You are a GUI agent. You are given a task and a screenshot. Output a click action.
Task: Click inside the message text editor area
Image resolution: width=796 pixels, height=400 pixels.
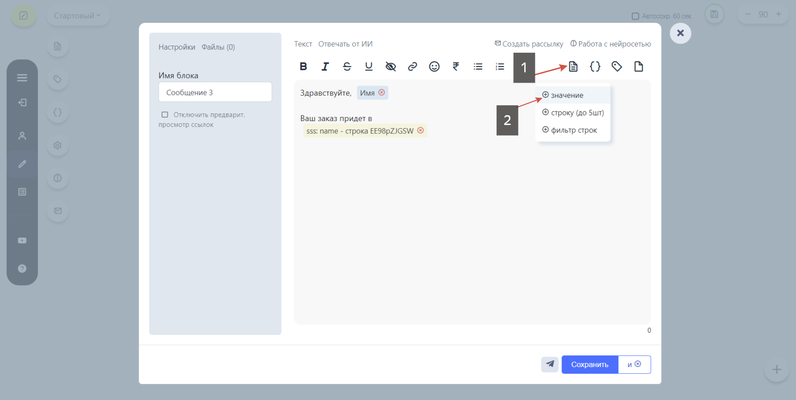(x=472, y=202)
